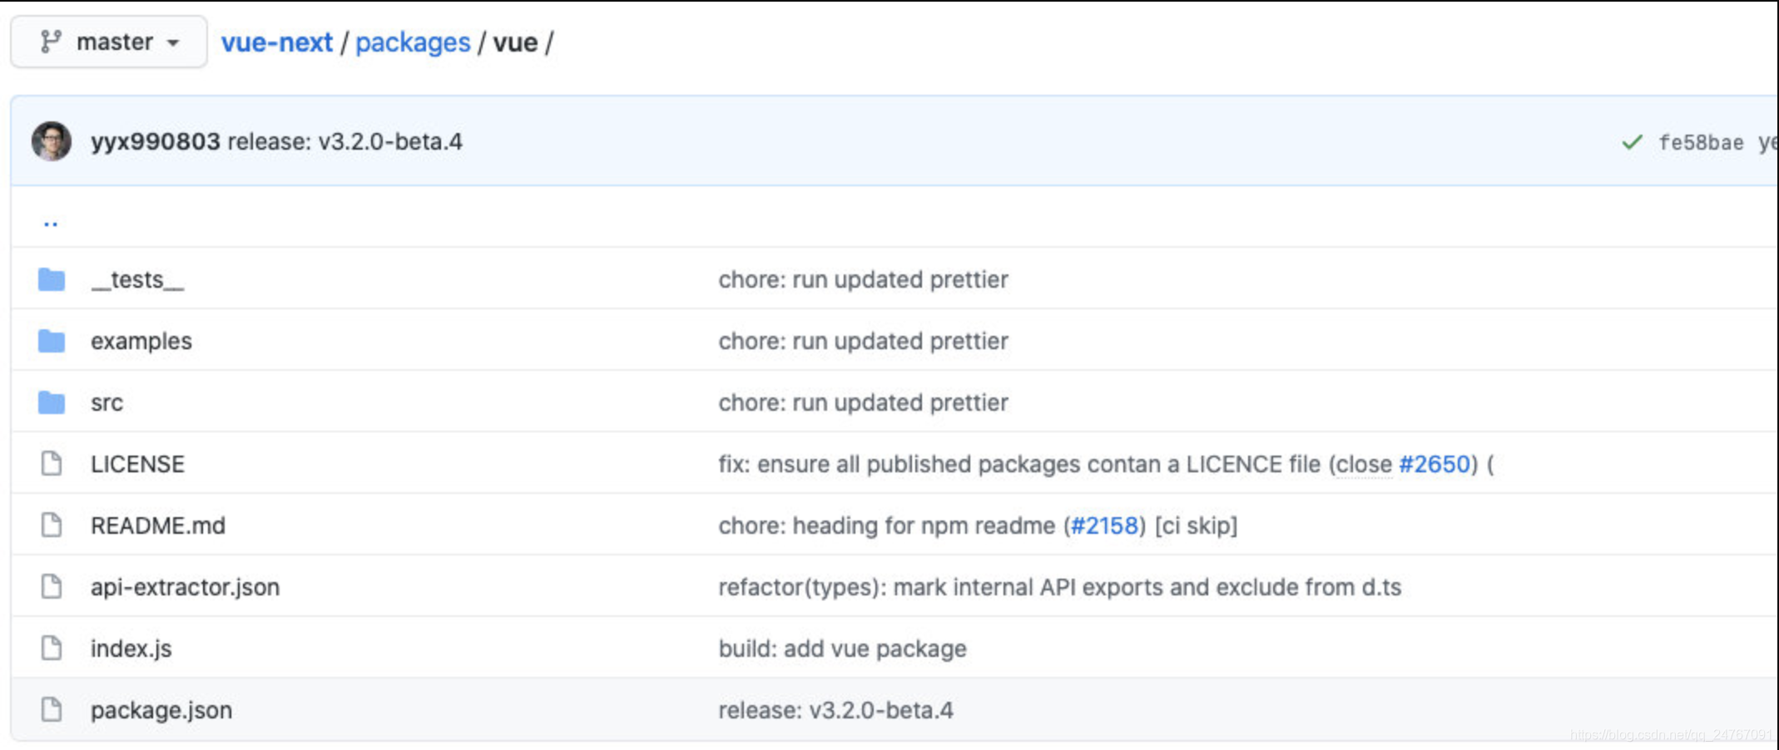Click the fe58bae commit hash

[x=1703, y=142]
